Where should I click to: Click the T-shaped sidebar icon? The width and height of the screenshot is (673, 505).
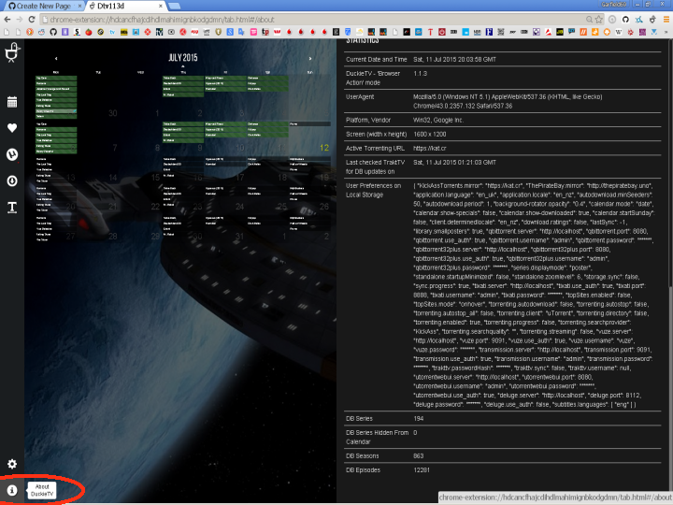pos(12,208)
